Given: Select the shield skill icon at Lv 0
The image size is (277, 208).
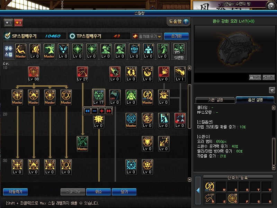Looking at the screenshot, I should 148,141.
